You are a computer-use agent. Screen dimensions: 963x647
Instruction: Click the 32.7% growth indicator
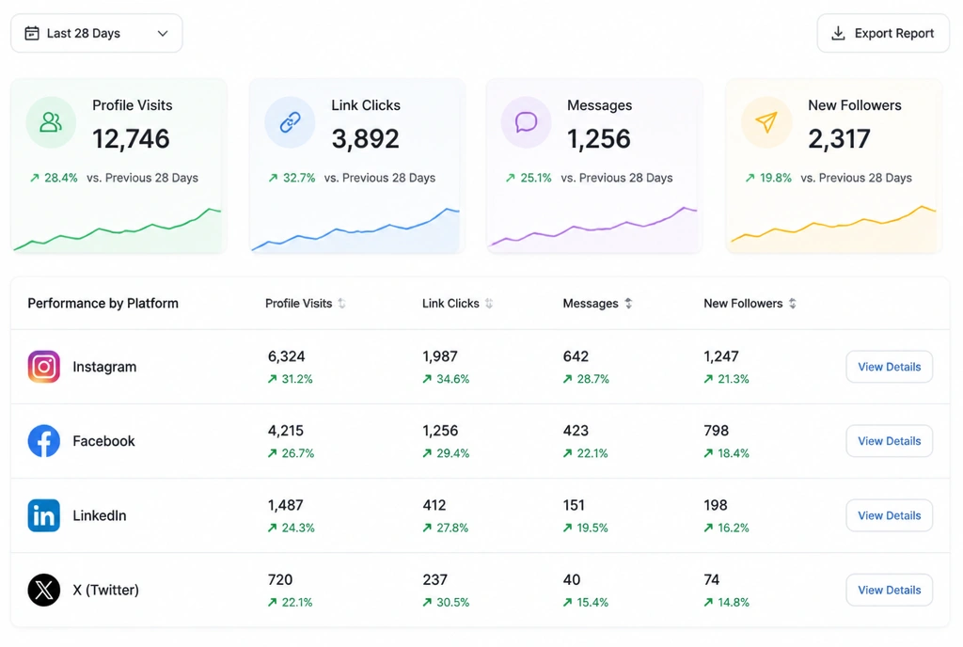[x=292, y=178]
